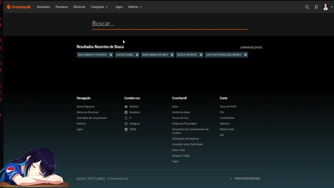Open Crunchylistas link

(227, 118)
